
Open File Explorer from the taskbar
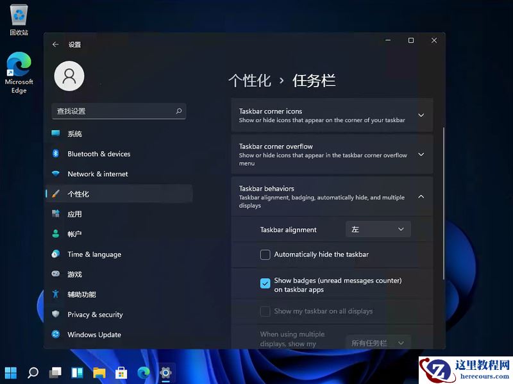pyautogui.click(x=99, y=372)
